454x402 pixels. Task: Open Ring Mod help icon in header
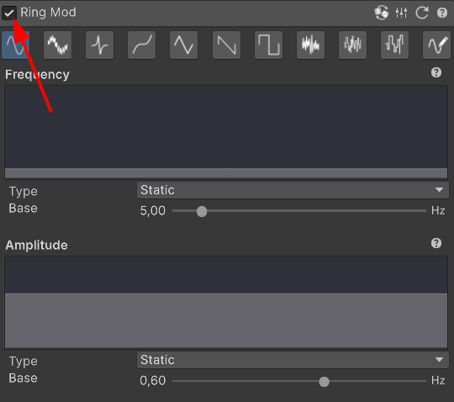coord(442,13)
